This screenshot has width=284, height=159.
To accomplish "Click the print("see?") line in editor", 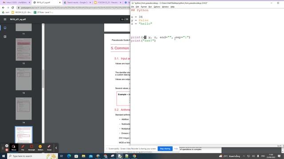I will coord(143,41).
